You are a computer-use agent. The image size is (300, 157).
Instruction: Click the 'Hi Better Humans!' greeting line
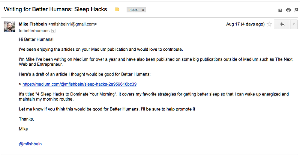coord(36,39)
